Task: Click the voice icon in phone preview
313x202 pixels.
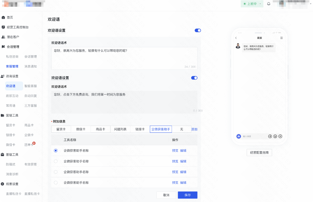Action: (x=270, y=136)
